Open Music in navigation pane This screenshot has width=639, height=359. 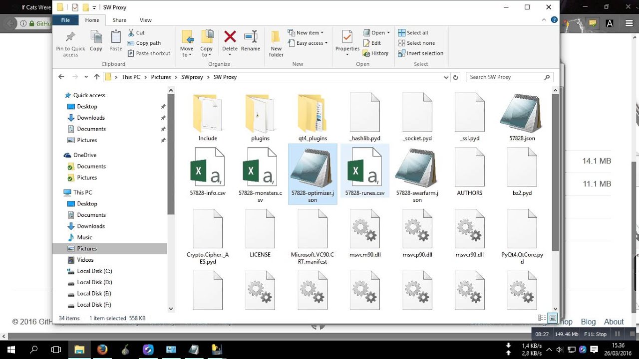pyautogui.click(x=85, y=237)
